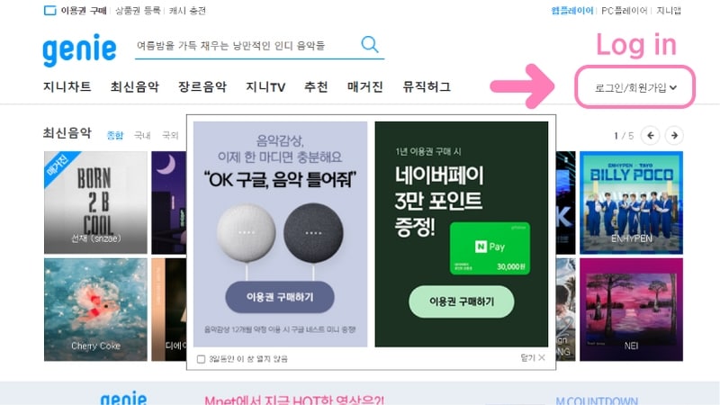The height and width of the screenshot is (405, 720).
Task: Click 이용권 구매하기 on the Naver Pay ad
Action: [462, 301]
